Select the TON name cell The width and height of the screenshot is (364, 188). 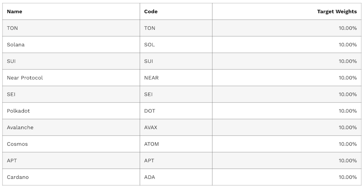tap(12, 28)
